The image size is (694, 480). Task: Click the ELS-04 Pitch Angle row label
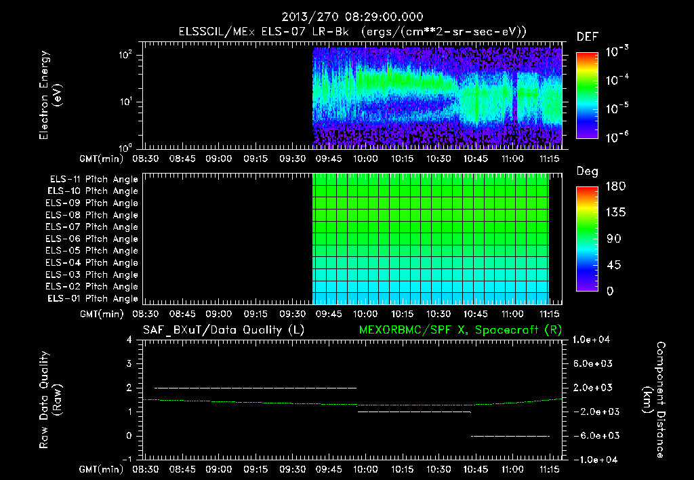(x=91, y=262)
